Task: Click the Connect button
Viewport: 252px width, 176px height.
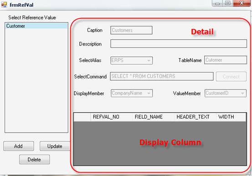Action: (231, 77)
